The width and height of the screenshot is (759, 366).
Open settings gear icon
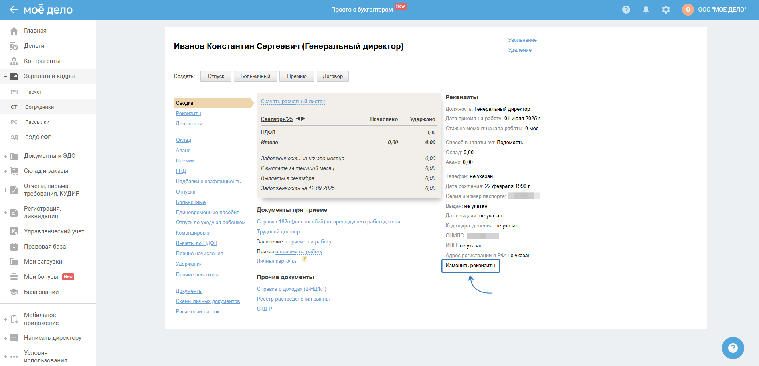[666, 10]
